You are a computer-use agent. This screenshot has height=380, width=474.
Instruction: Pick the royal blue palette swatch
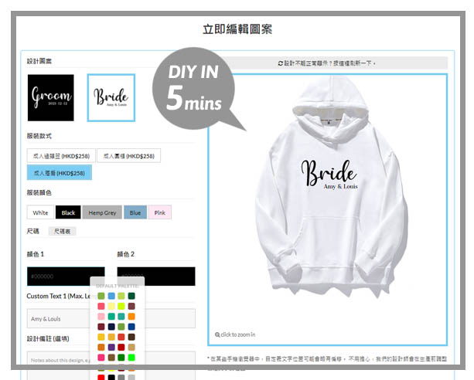point(131,327)
